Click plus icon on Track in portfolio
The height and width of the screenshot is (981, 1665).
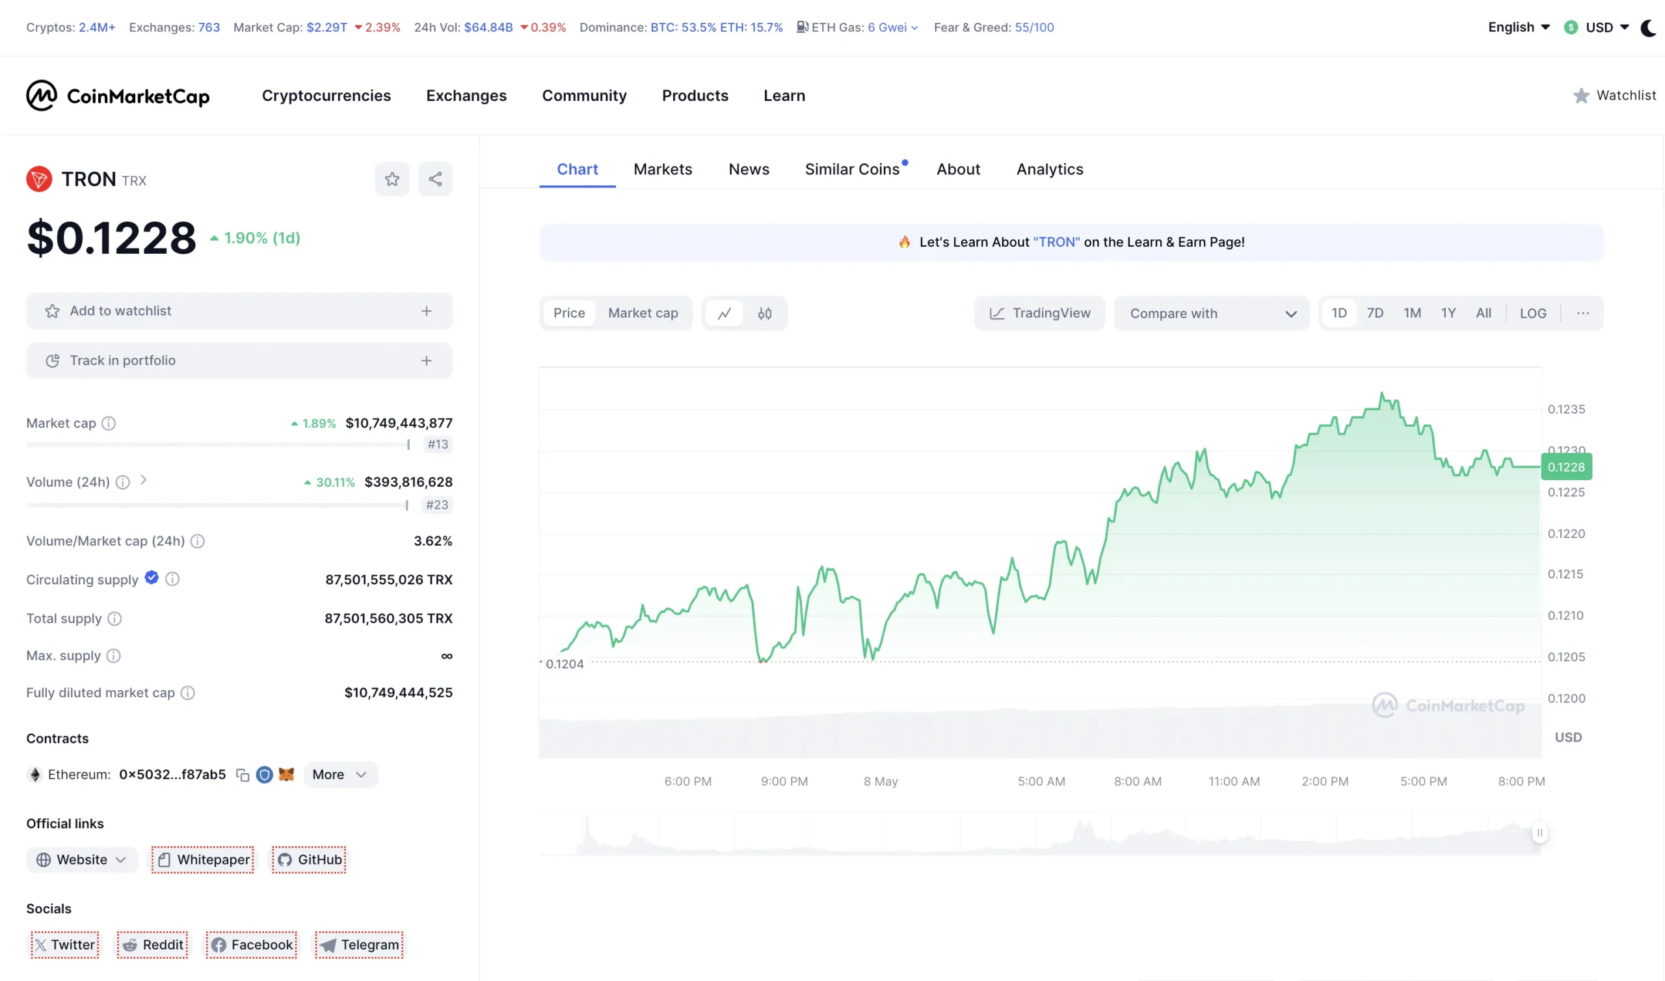[427, 361]
